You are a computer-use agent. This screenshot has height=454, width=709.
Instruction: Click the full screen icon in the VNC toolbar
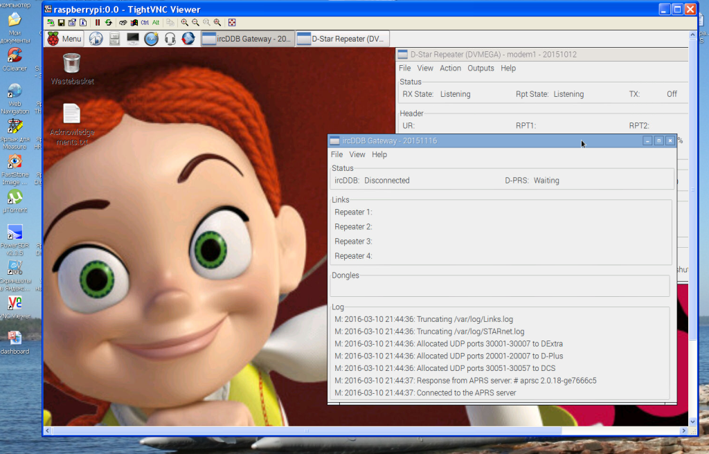point(232,23)
